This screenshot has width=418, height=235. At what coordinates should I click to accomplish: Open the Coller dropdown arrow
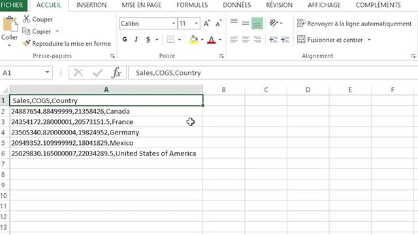click(9, 46)
